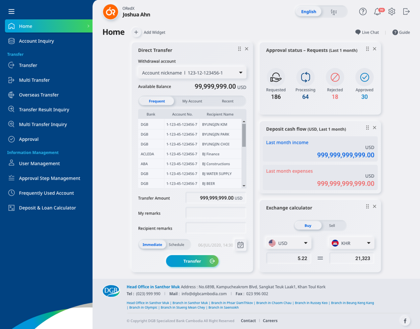Click the Recipient remarks input field
This screenshot has width=420, height=329.
pos(216,228)
